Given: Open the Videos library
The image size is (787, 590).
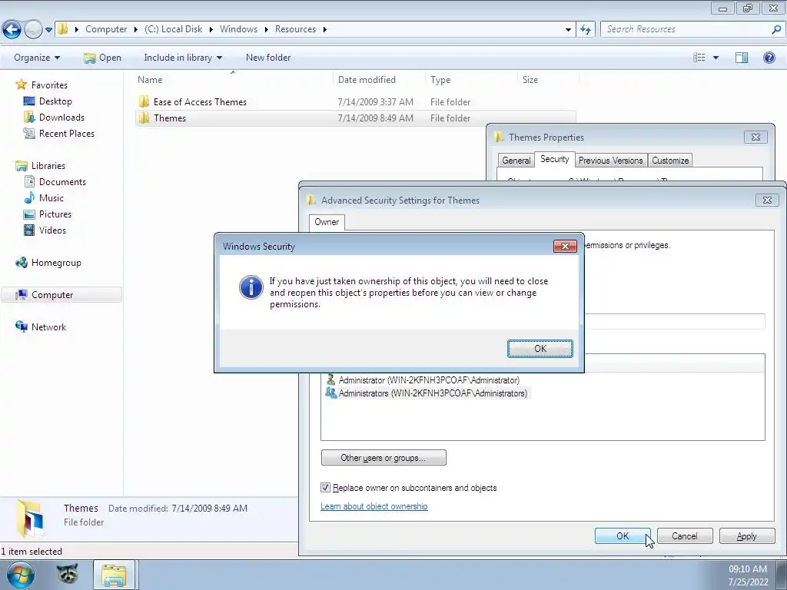Looking at the screenshot, I should coord(45,230).
